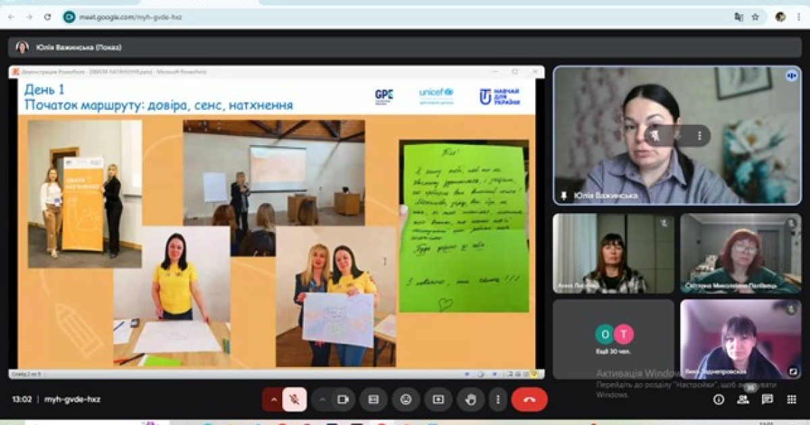
Task: Reload the Google Meet page
Action: click(x=47, y=17)
